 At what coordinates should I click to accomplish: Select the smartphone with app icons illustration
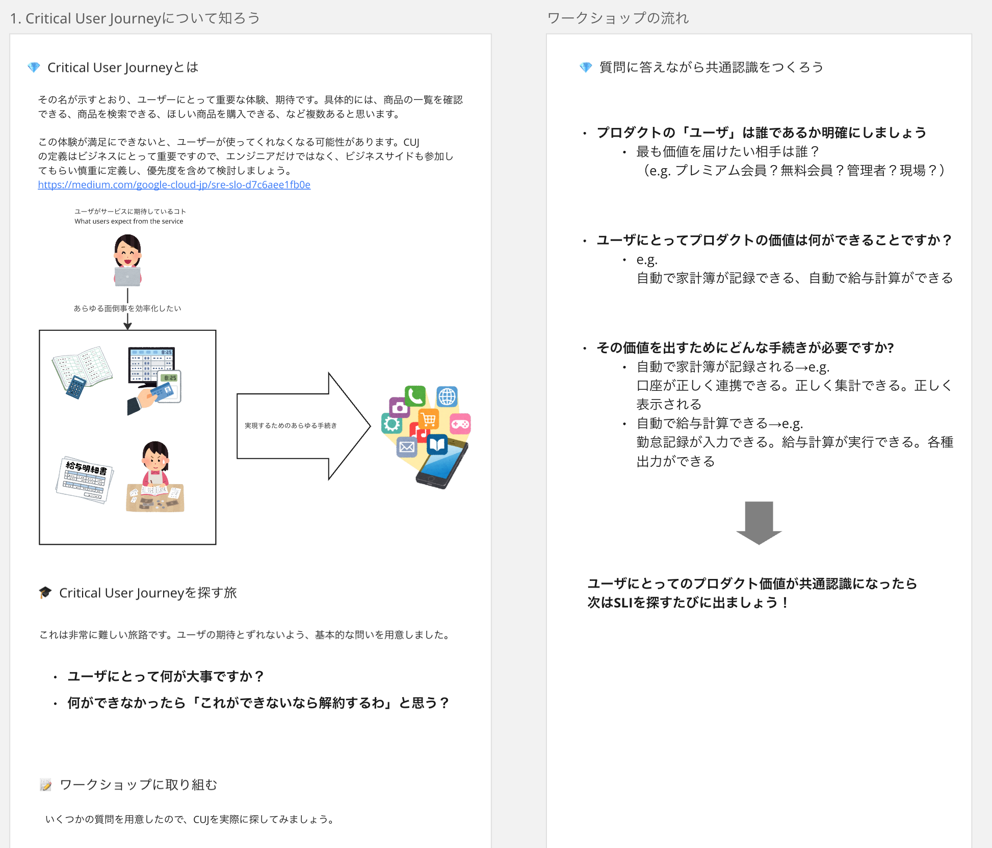[426, 437]
